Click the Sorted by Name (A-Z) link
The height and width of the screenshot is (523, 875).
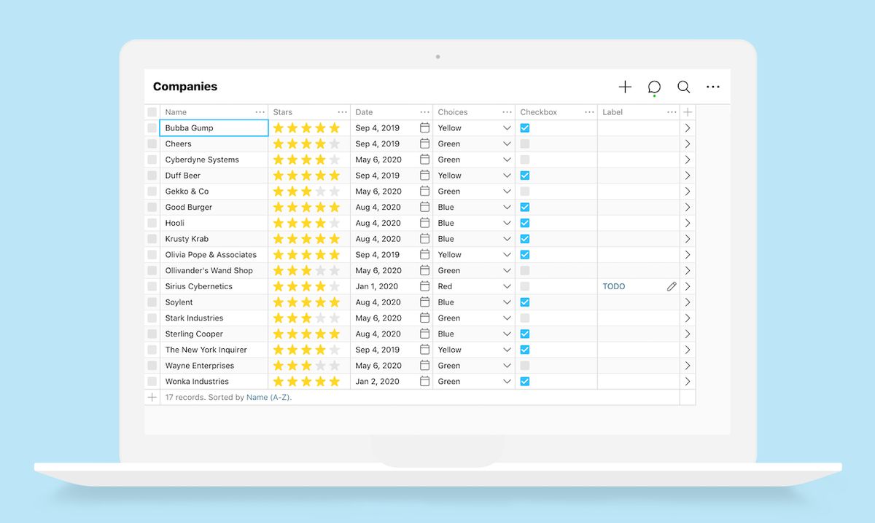coord(269,397)
